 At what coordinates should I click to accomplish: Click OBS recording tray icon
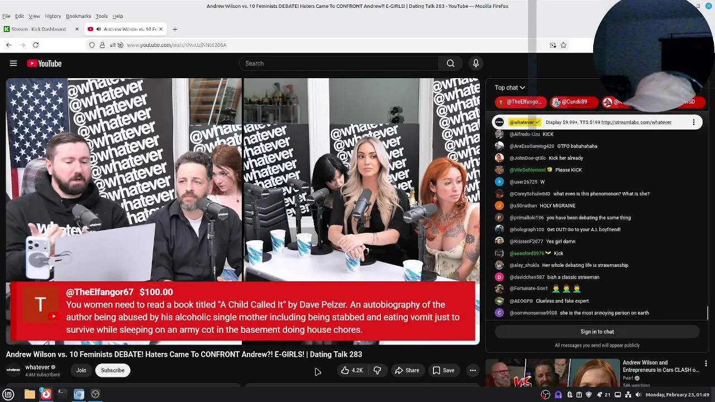(x=546, y=395)
